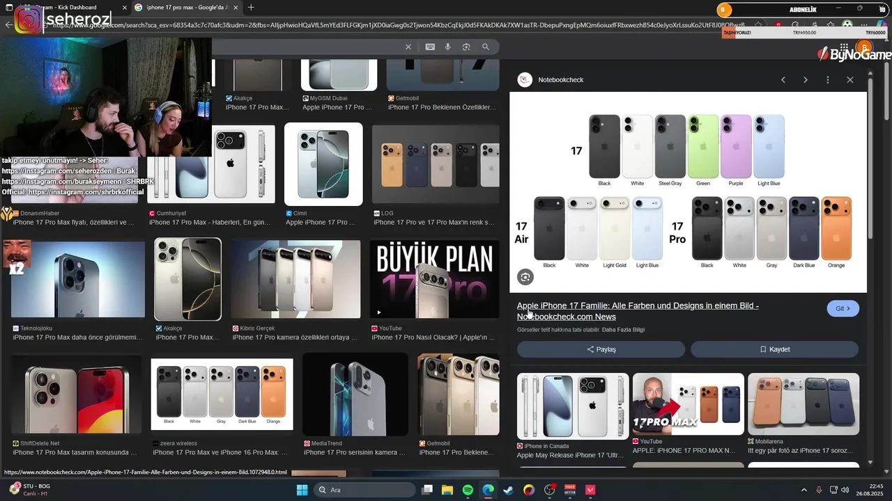Image resolution: width=892 pixels, height=501 pixels.
Task: Open Getmobil iPhone 17 Pro Beklenen Özellikler
Action: (x=443, y=107)
